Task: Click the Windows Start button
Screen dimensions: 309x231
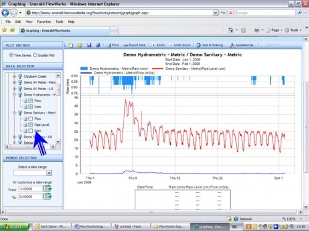Action: [x=14, y=227]
